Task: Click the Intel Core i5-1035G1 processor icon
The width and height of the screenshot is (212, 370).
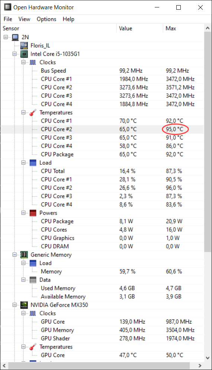Action: pos(24,54)
